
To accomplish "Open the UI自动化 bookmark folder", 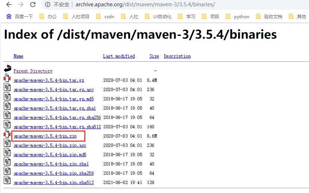I will click(x=158, y=16).
